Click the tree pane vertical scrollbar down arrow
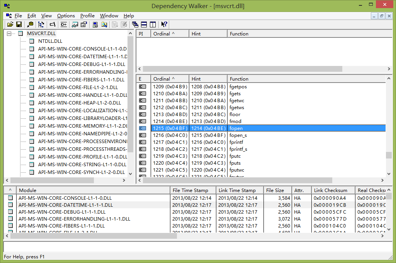The width and height of the screenshot is (396, 263). click(130, 174)
